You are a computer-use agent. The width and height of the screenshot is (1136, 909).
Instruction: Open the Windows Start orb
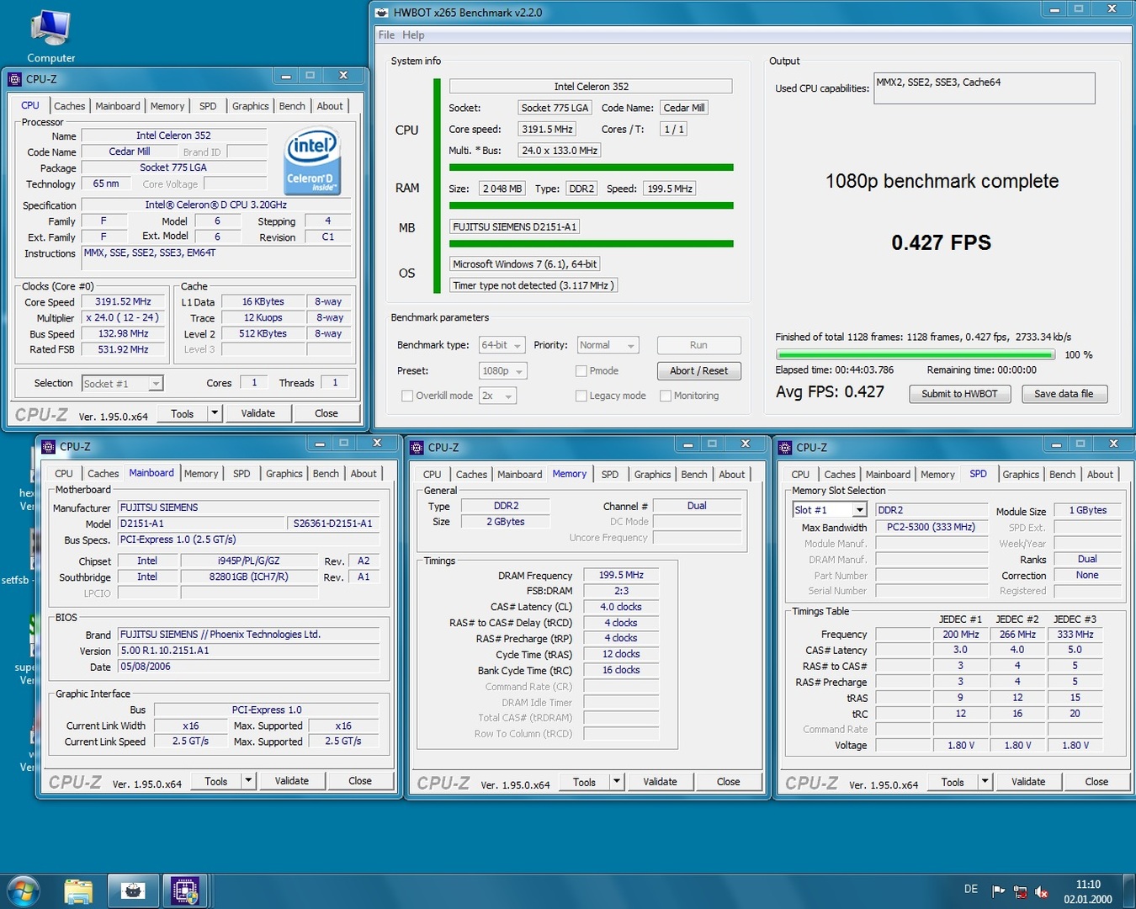click(23, 890)
